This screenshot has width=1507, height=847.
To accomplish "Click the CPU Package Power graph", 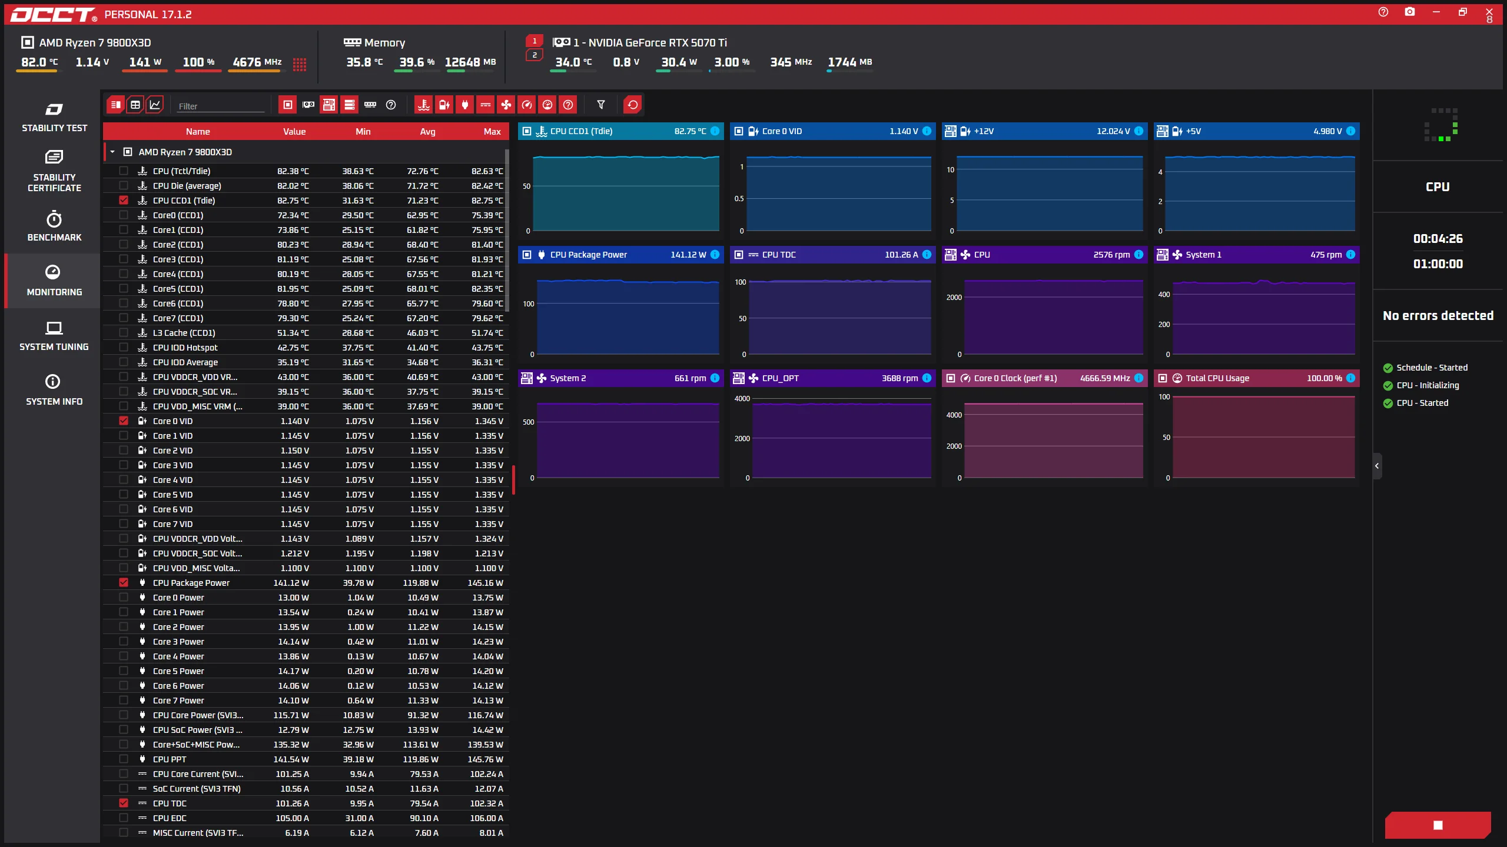I will (x=621, y=308).
